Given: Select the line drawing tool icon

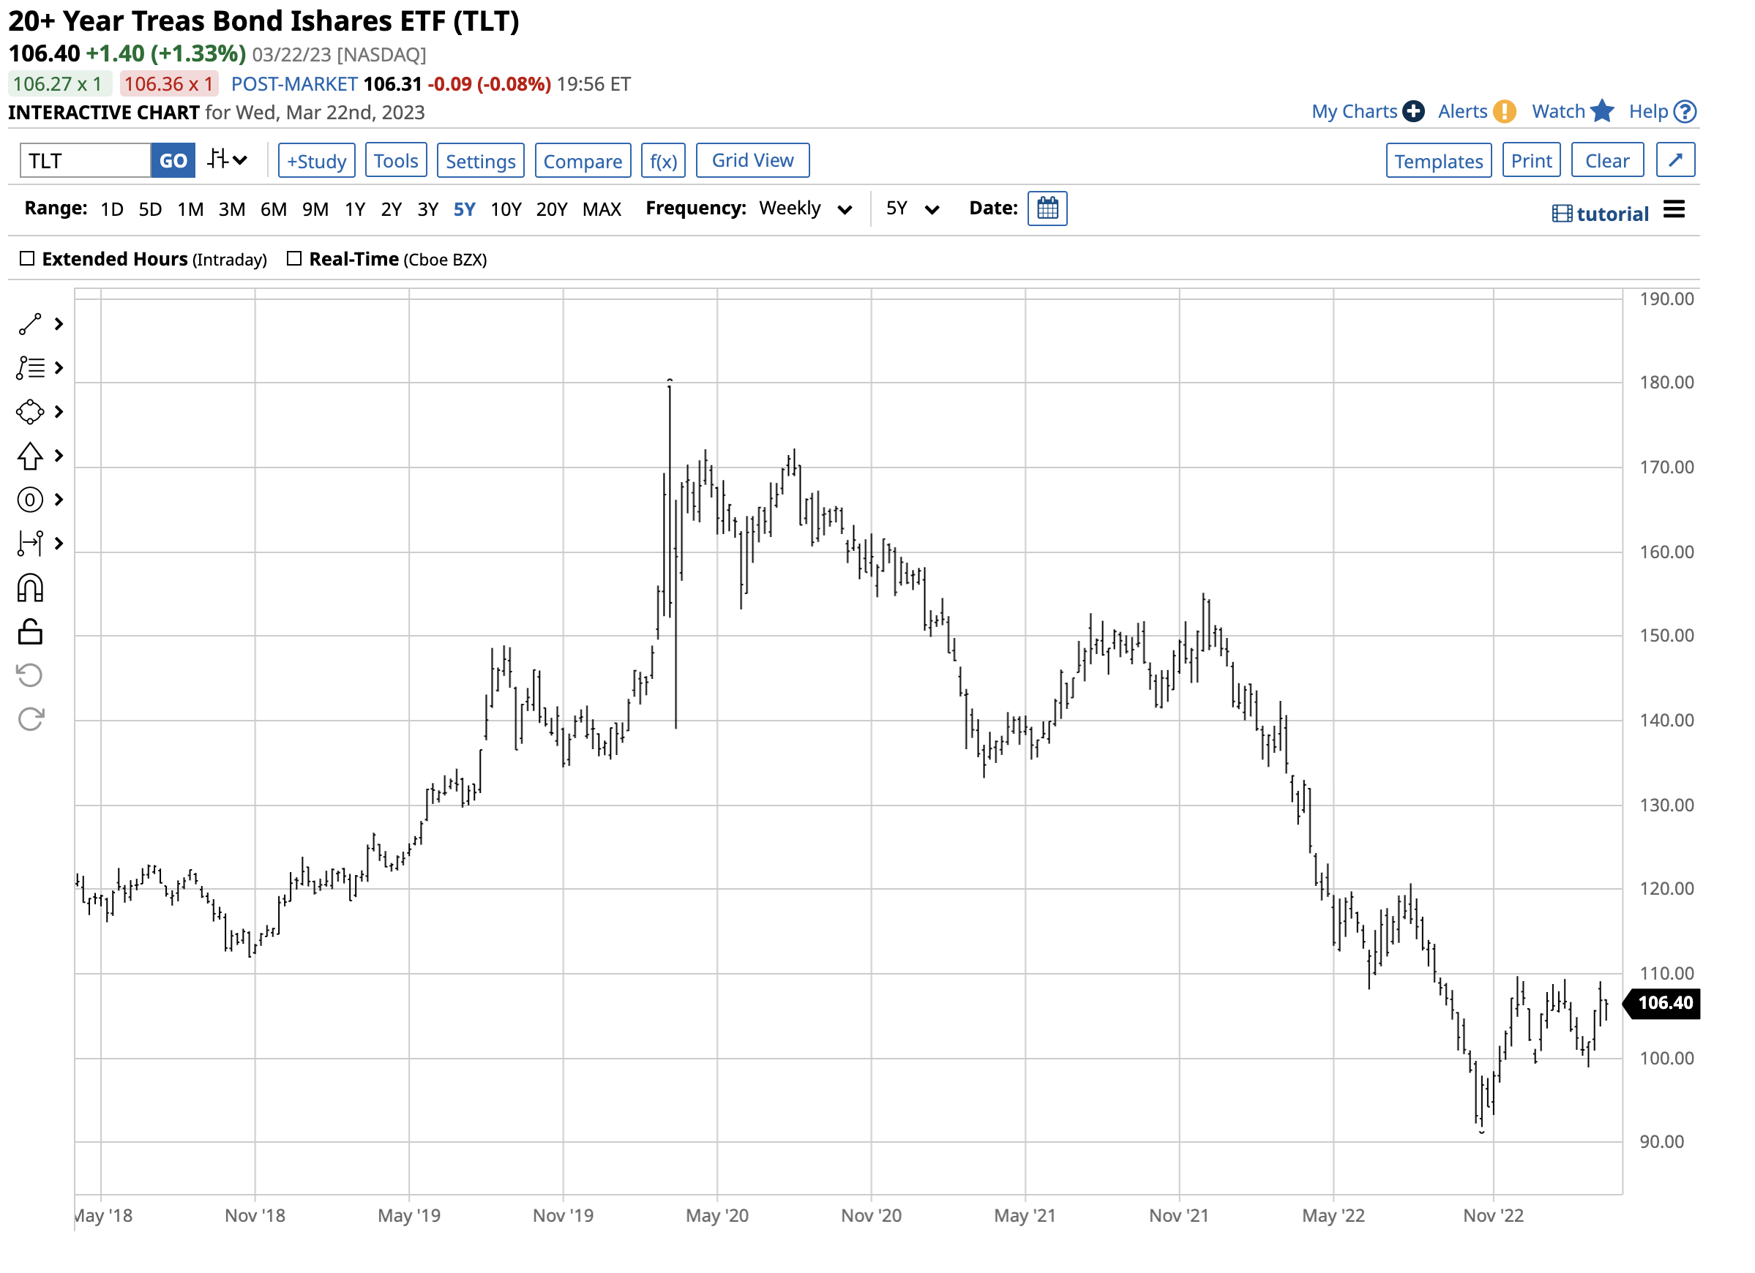Looking at the screenshot, I should pyautogui.click(x=30, y=325).
